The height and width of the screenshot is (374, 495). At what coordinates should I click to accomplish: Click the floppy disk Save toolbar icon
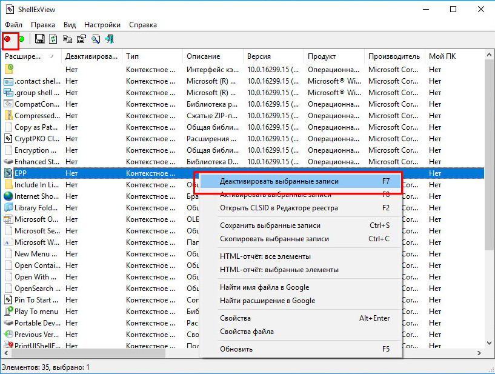click(39, 39)
